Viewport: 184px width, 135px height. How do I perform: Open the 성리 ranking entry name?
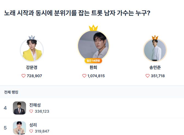click(33, 125)
